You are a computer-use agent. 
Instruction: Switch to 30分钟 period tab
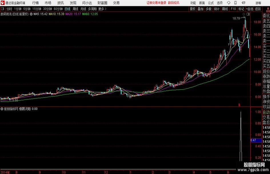(47, 9)
